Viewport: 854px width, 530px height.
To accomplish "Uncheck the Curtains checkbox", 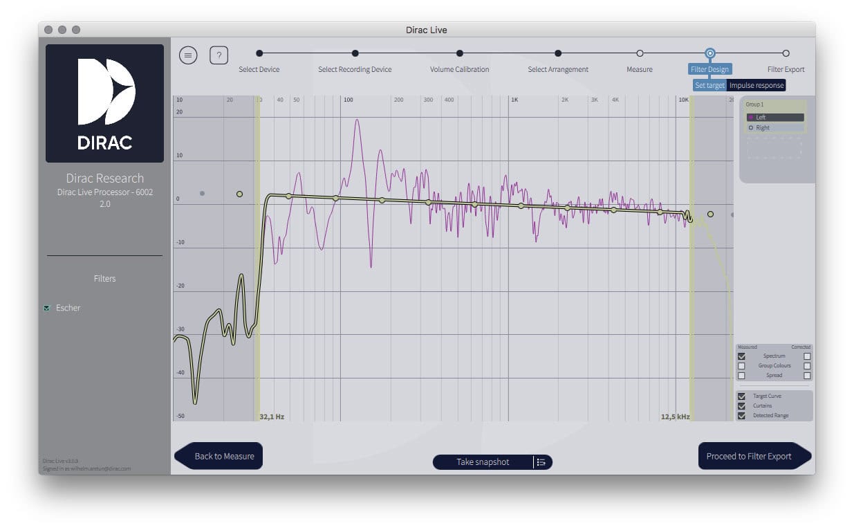I will [742, 406].
